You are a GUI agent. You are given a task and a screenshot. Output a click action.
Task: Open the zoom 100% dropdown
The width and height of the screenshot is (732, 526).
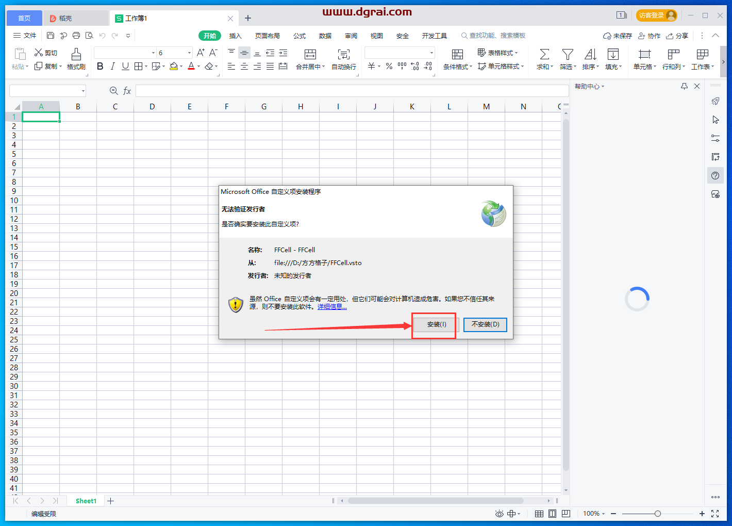point(594,514)
